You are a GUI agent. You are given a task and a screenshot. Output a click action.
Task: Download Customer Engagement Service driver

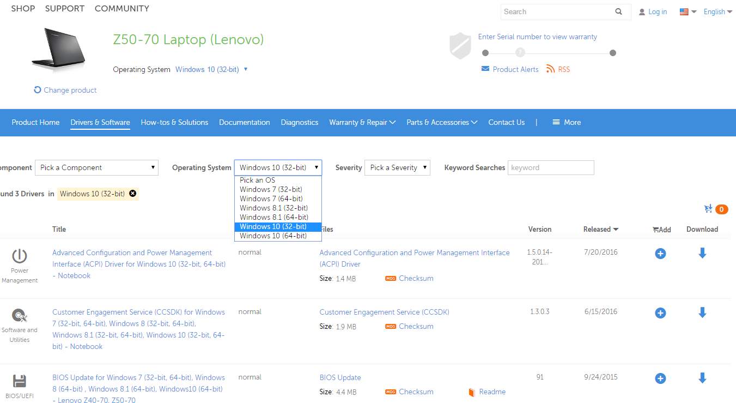[702, 312]
